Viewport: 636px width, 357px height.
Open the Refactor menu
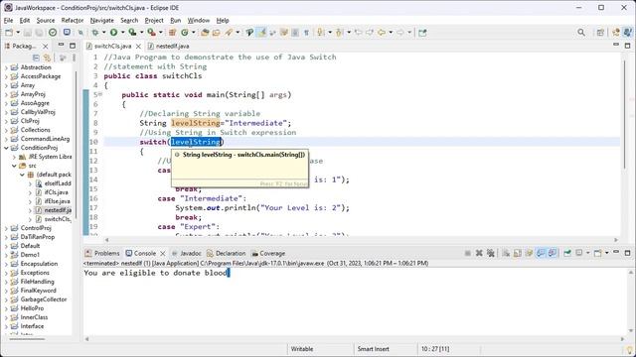coord(73,20)
